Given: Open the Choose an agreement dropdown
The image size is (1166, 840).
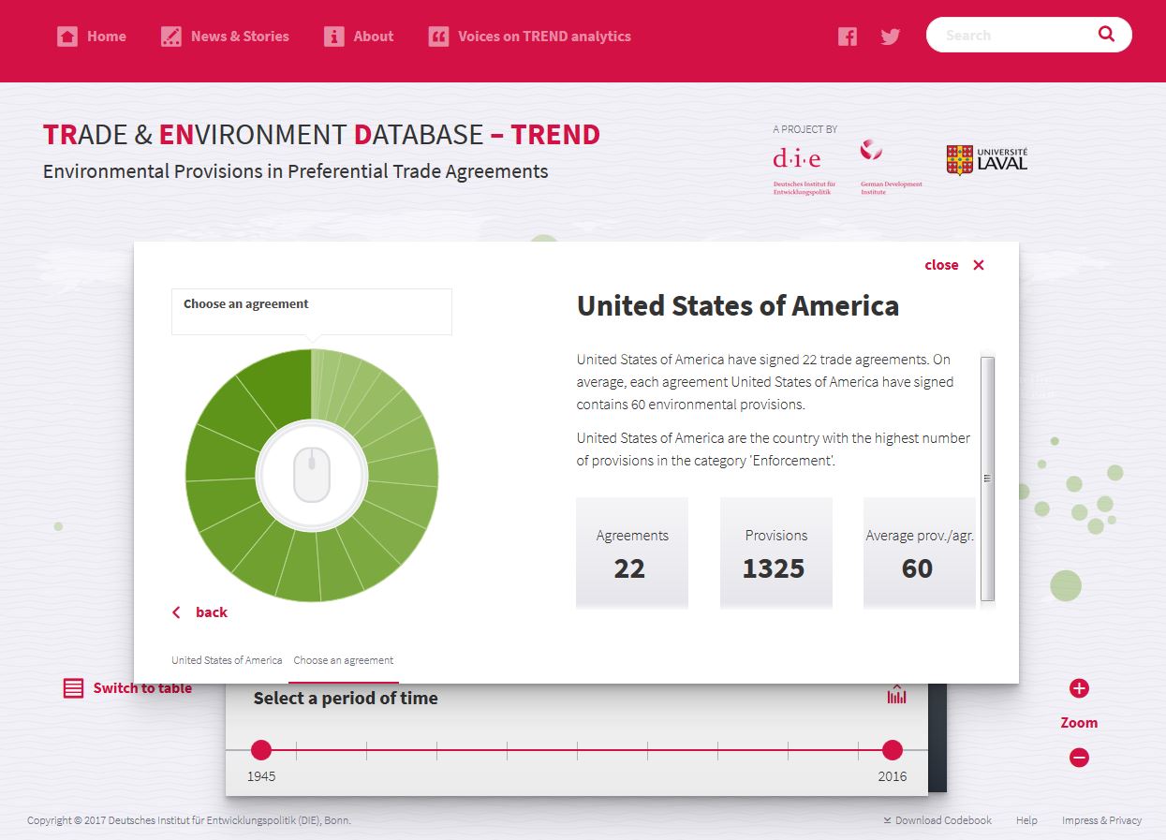Looking at the screenshot, I should click(x=311, y=311).
